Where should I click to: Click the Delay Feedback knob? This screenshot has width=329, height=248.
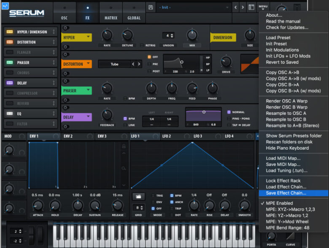point(107,115)
